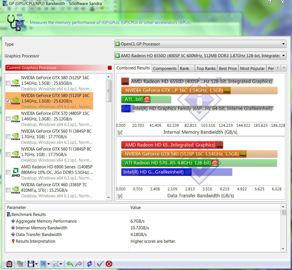Click the bar chart icon in bottom toolbar
The height and width of the screenshot is (270, 292).
44,264
